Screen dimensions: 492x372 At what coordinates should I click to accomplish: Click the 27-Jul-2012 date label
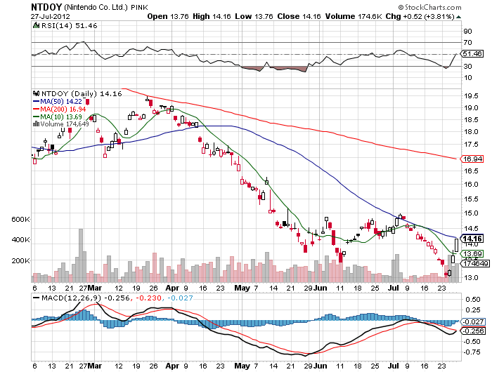(50, 17)
